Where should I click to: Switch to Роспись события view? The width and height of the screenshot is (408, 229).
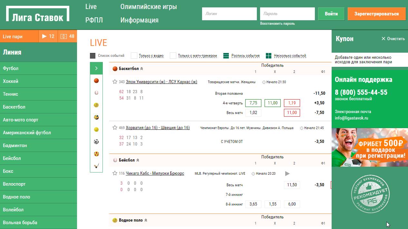tap(241, 56)
